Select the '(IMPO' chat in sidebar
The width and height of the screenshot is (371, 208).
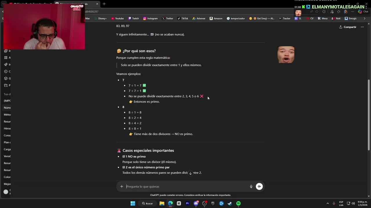(7, 101)
